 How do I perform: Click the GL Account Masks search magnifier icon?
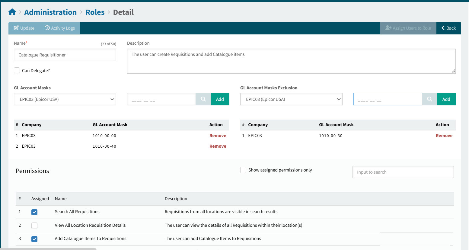(203, 99)
